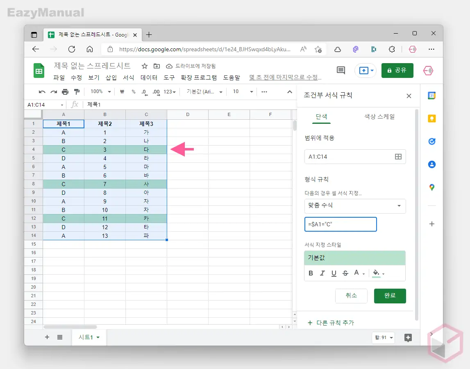Open Google Keep side panel icon
470x369 pixels.
pos(431,118)
